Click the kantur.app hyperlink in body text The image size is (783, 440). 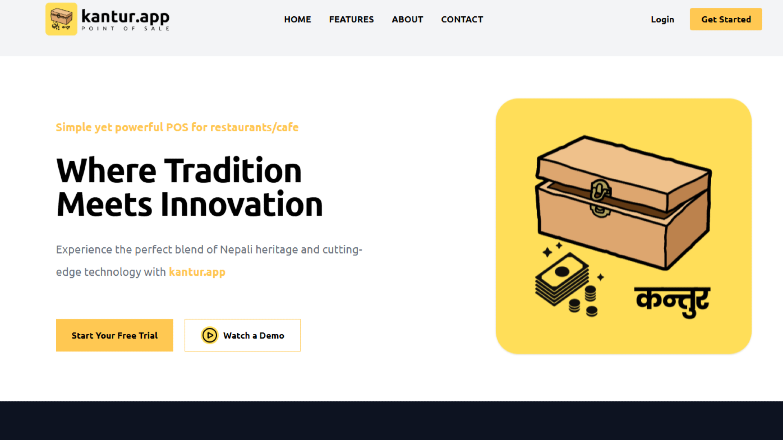[x=197, y=272]
